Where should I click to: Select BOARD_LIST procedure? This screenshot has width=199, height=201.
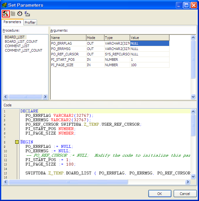coord(15,37)
